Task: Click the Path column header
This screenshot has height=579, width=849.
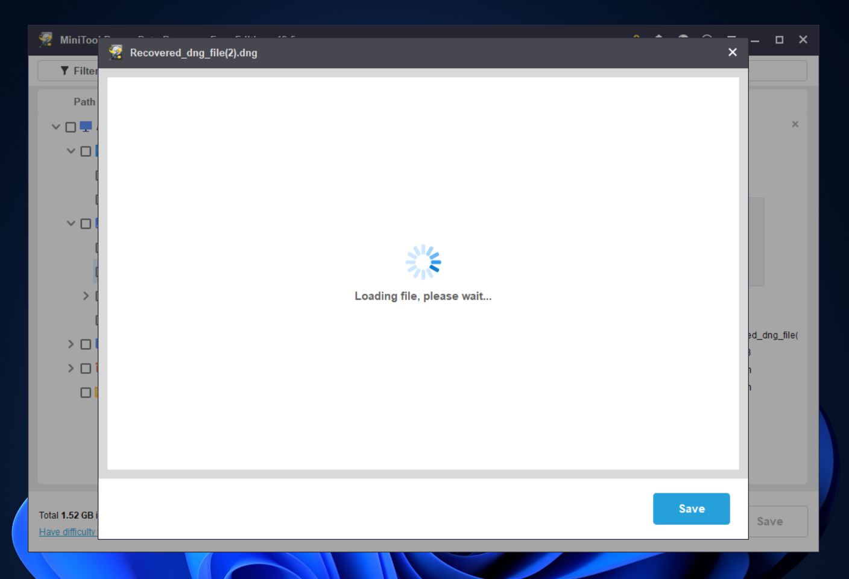Action: click(x=84, y=101)
